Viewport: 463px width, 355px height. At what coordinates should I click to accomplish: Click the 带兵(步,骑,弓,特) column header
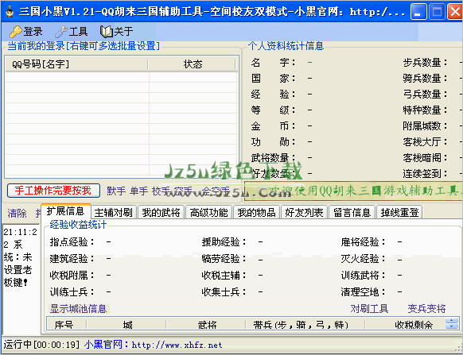click(x=305, y=324)
